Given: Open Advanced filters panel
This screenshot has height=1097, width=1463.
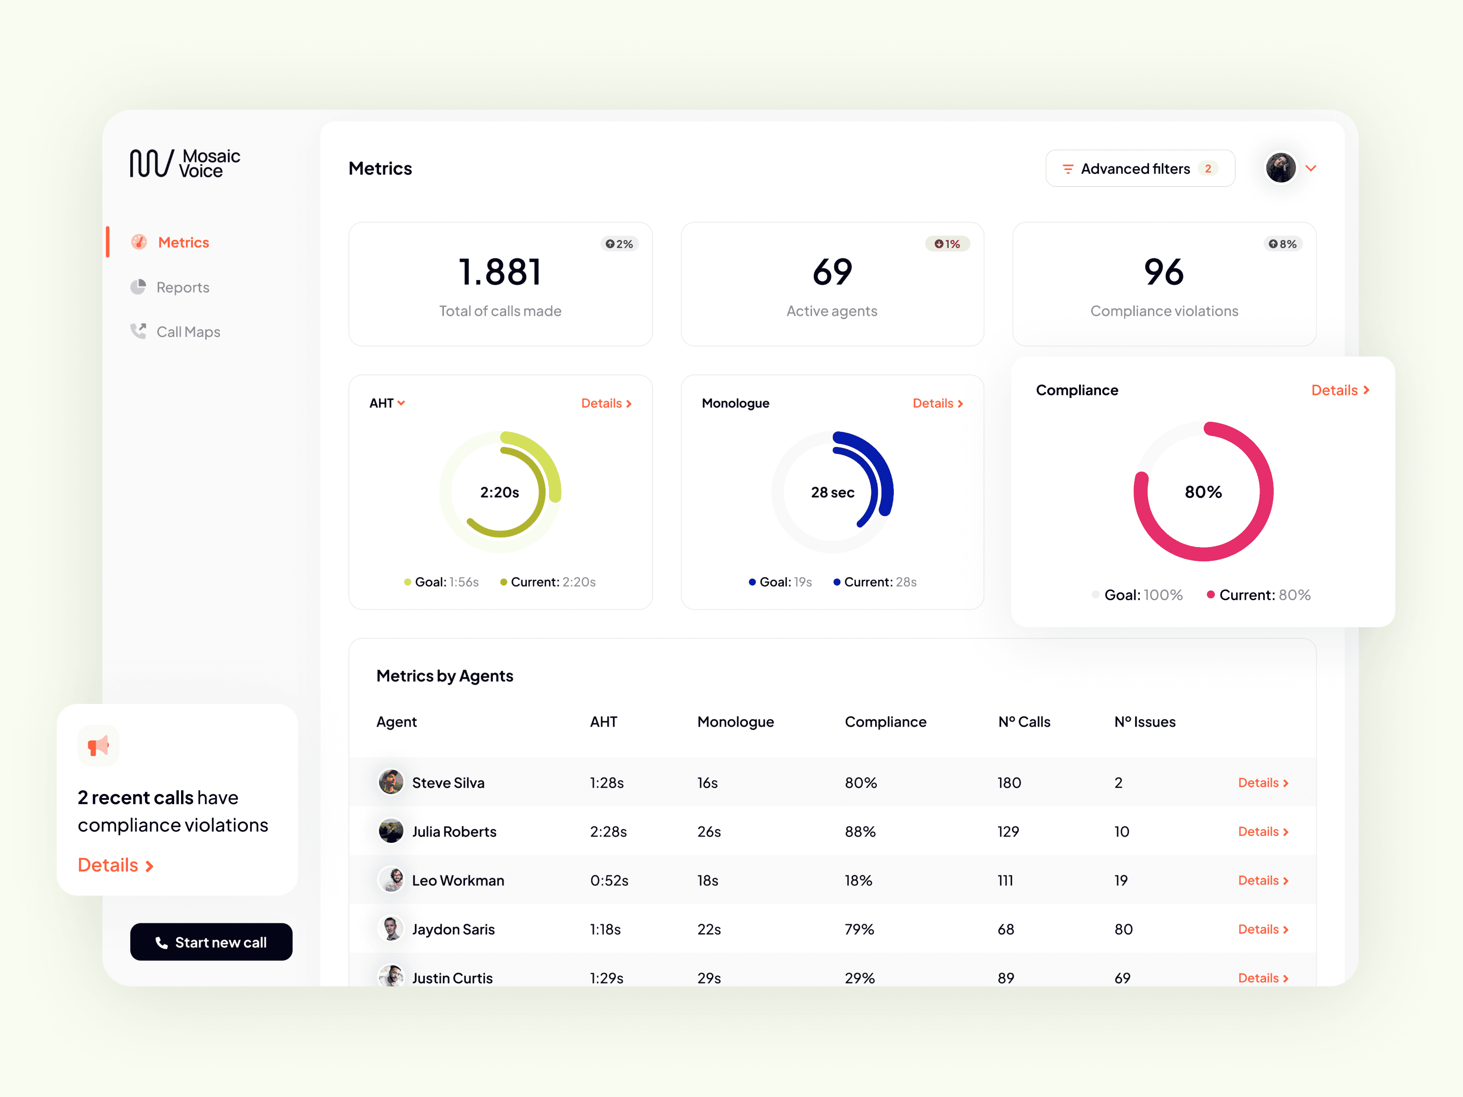Looking at the screenshot, I should pos(1140,169).
